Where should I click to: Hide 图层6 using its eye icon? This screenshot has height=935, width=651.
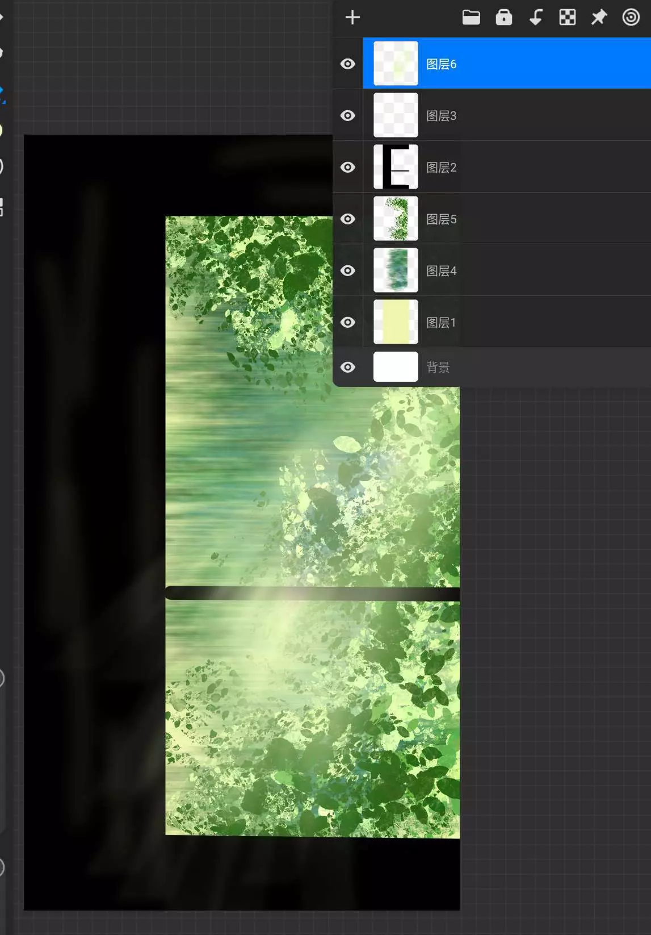(x=348, y=64)
